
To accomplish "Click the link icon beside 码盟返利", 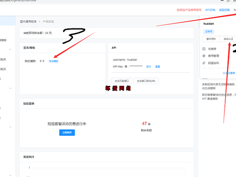I will coord(204,63).
